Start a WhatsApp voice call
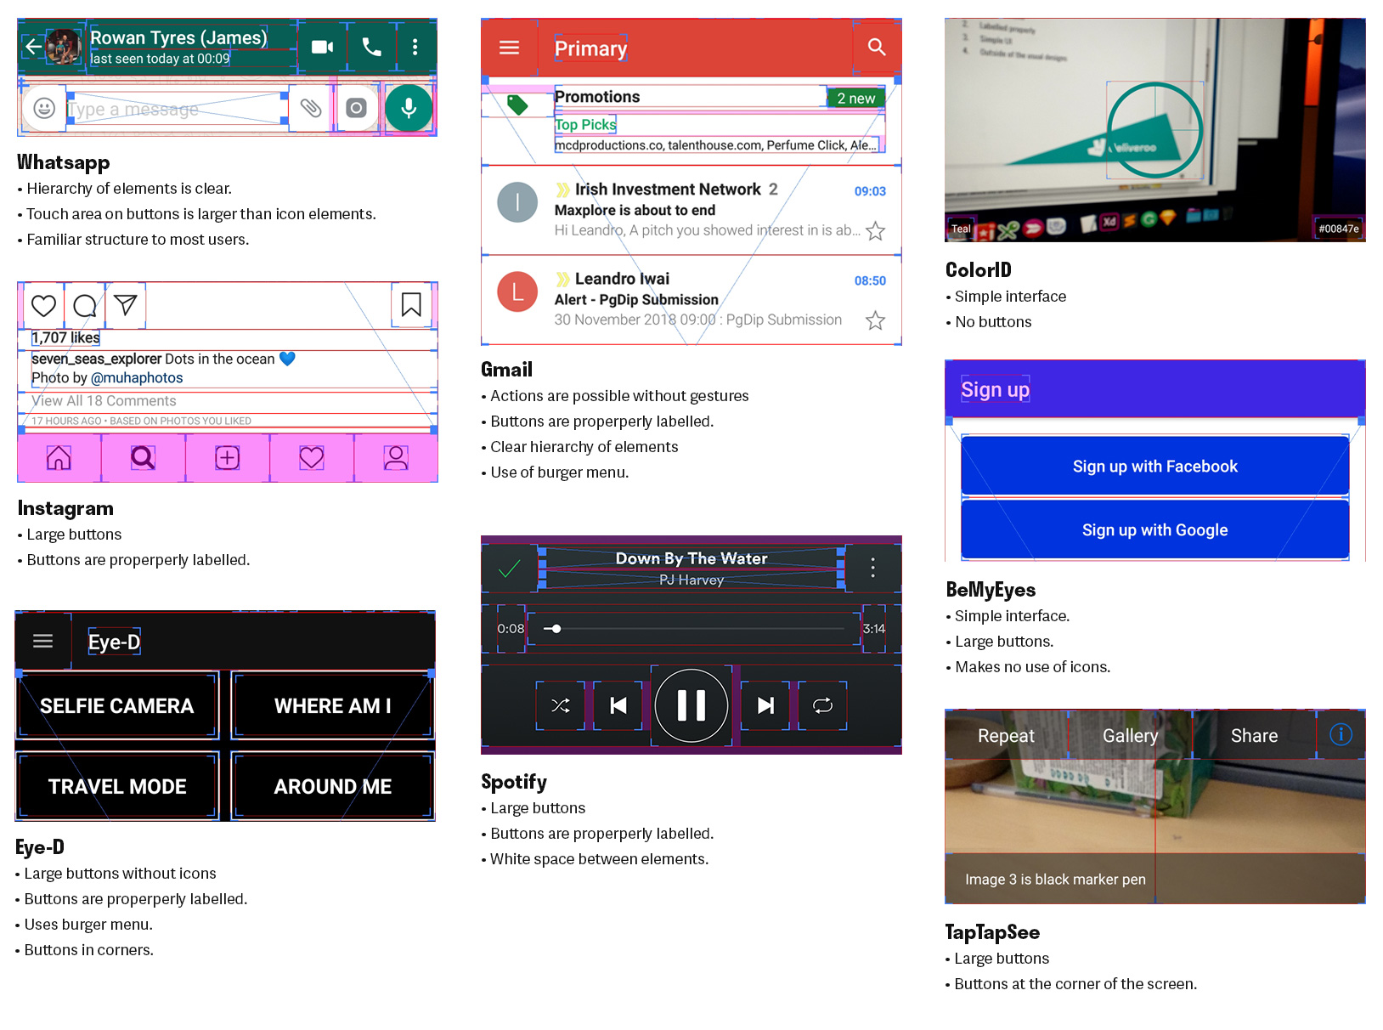 click(371, 47)
